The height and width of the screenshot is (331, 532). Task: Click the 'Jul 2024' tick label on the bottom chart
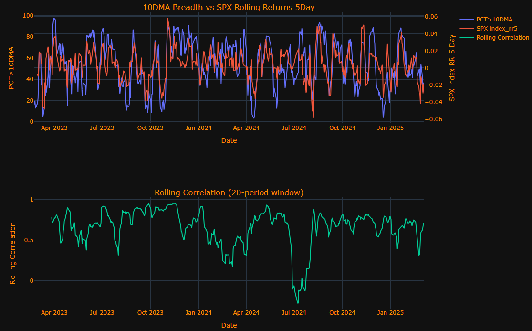pyautogui.click(x=294, y=313)
